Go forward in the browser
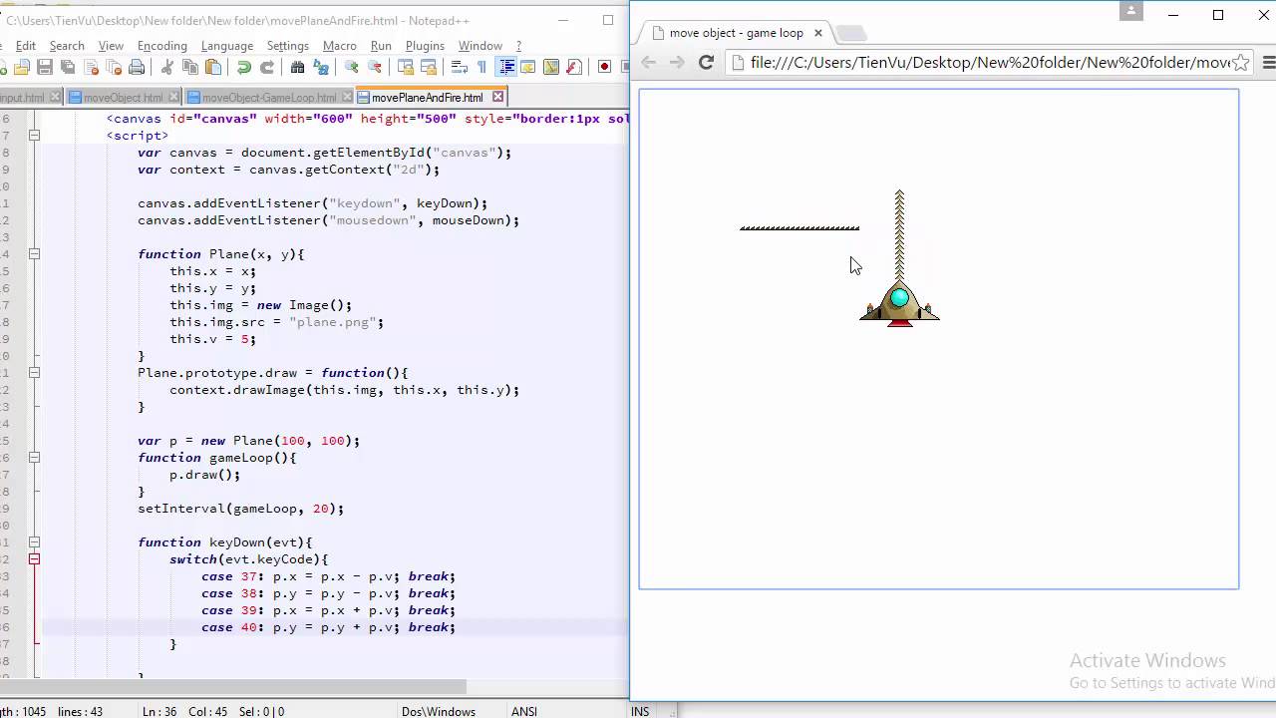The width and height of the screenshot is (1276, 718). pyautogui.click(x=677, y=62)
